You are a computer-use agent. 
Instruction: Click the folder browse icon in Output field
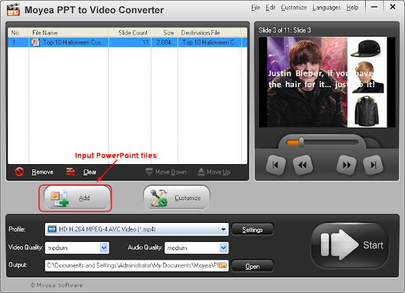[x=223, y=265]
